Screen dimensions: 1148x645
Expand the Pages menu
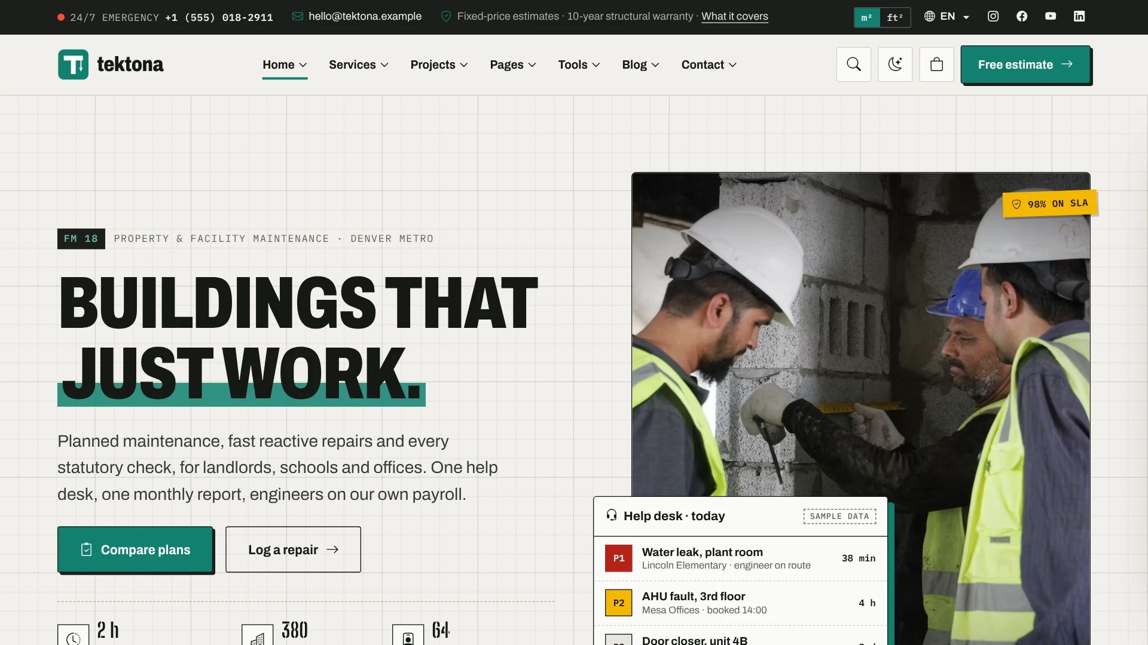[513, 64]
